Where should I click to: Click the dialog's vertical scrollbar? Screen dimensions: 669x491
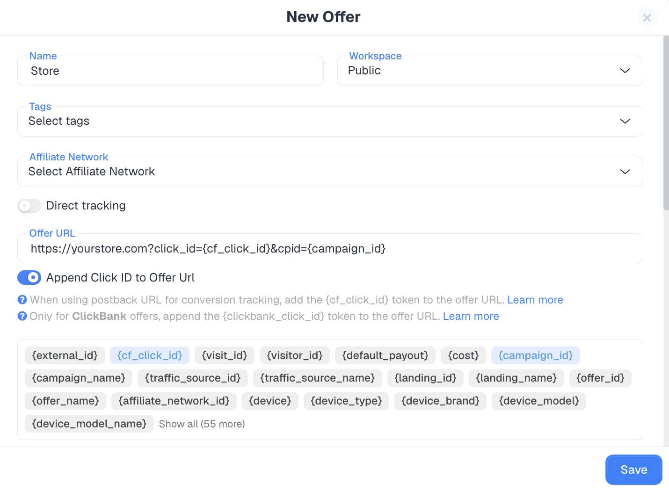[x=666, y=123]
